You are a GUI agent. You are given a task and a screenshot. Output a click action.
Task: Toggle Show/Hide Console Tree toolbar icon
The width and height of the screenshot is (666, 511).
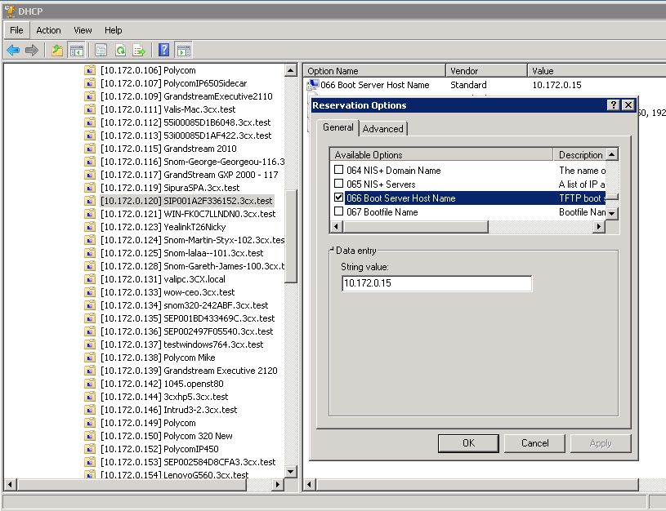(x=77, y=51)
